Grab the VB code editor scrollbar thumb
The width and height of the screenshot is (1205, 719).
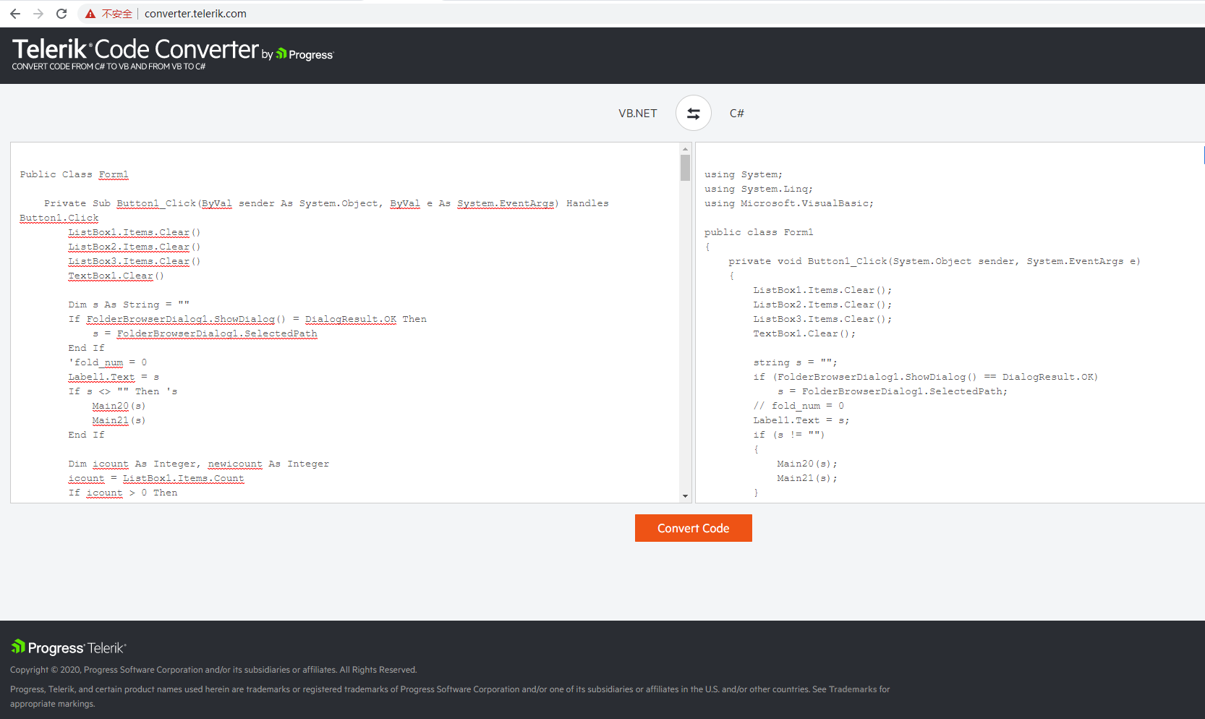pos(685,168)
